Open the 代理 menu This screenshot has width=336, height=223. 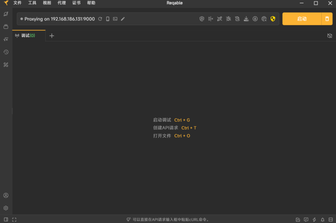(62, 3)
